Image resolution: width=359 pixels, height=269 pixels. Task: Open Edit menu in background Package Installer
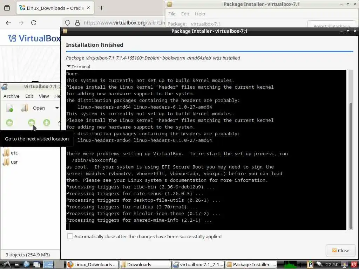(x=185, y=14)
